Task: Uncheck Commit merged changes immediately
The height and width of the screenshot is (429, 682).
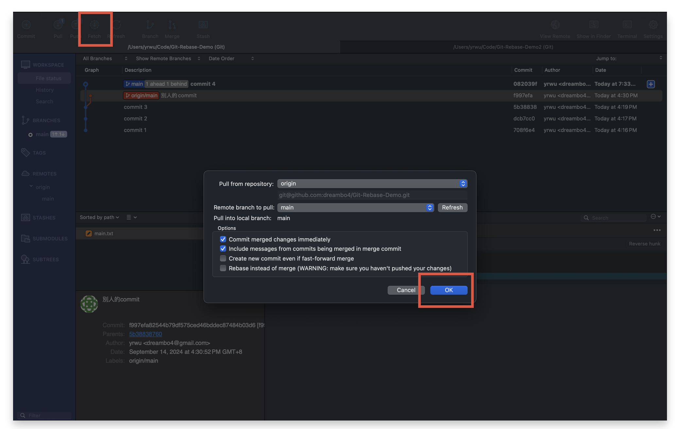Action: click(x=223, y=239)
